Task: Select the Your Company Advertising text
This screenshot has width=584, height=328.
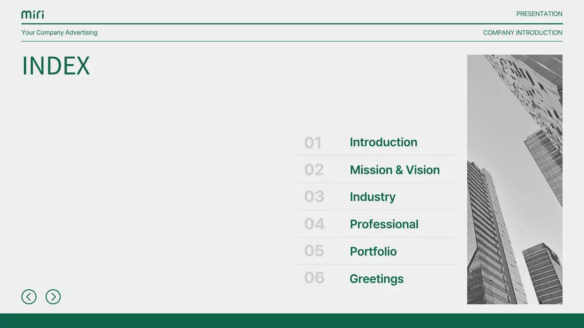Action: click(x=59, y=33)
